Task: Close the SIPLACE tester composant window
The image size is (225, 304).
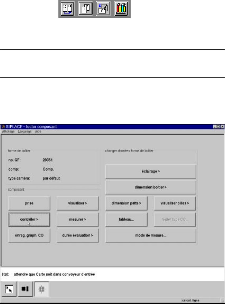Action: click(222, 127)
